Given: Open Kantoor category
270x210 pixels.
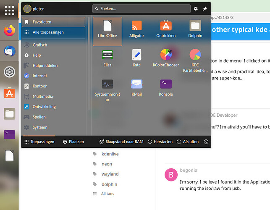Looking at the screenshot, I should (x=54, y=86).
